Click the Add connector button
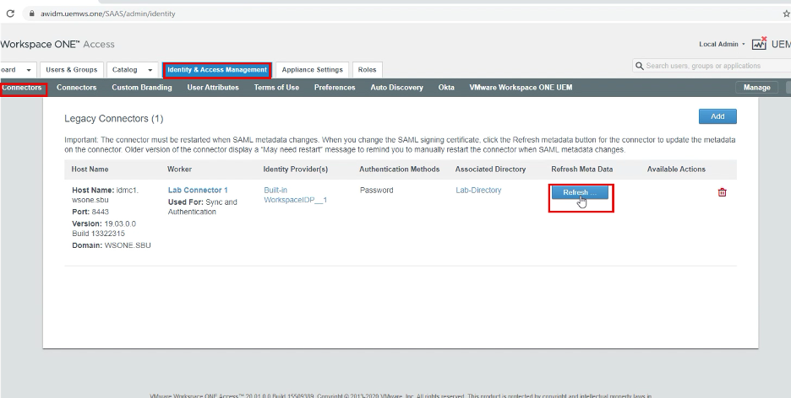 pos(717,116)
